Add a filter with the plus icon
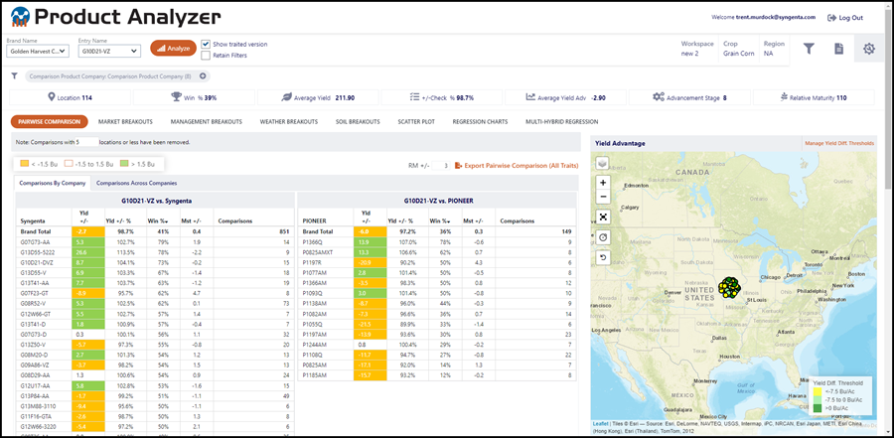 point(203,75)
